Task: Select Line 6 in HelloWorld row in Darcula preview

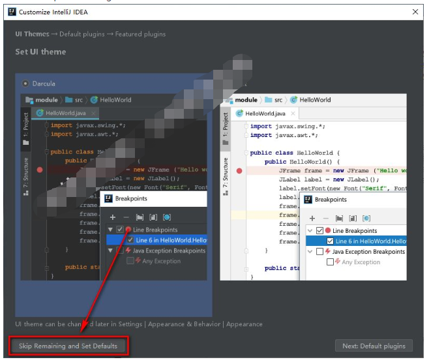Action: tap(156, 240)
